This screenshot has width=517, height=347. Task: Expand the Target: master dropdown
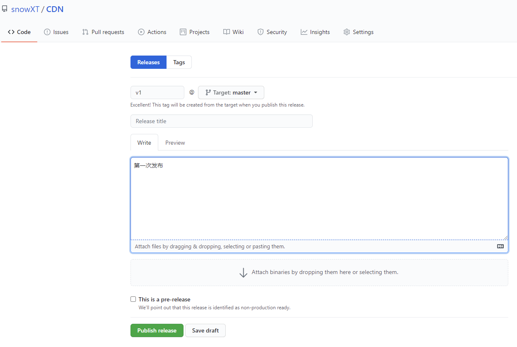[x=231, y=92]
